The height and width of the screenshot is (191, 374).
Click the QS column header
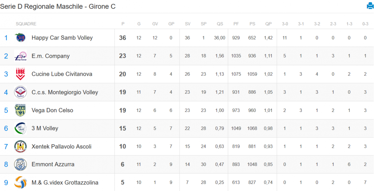pos(220,24)
